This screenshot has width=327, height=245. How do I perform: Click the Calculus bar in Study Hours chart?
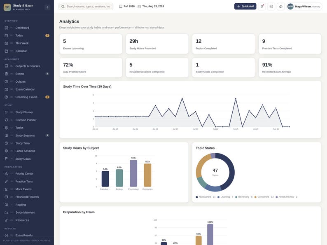[105, 179]
